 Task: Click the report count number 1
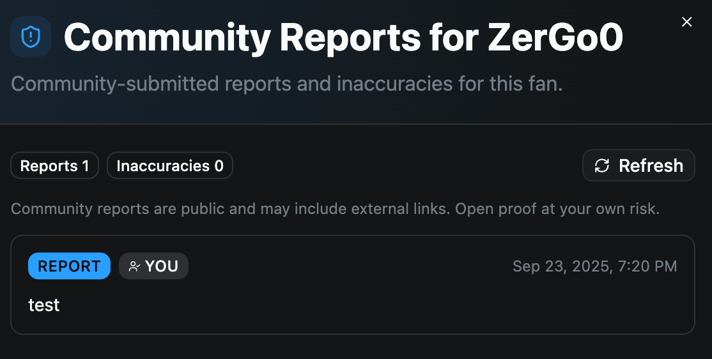pyautogui.click(x=86, y=166)
